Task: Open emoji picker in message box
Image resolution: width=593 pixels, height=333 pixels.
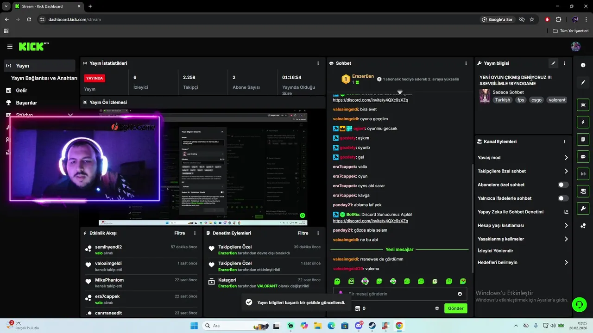Action: click(x=460, y=294)
